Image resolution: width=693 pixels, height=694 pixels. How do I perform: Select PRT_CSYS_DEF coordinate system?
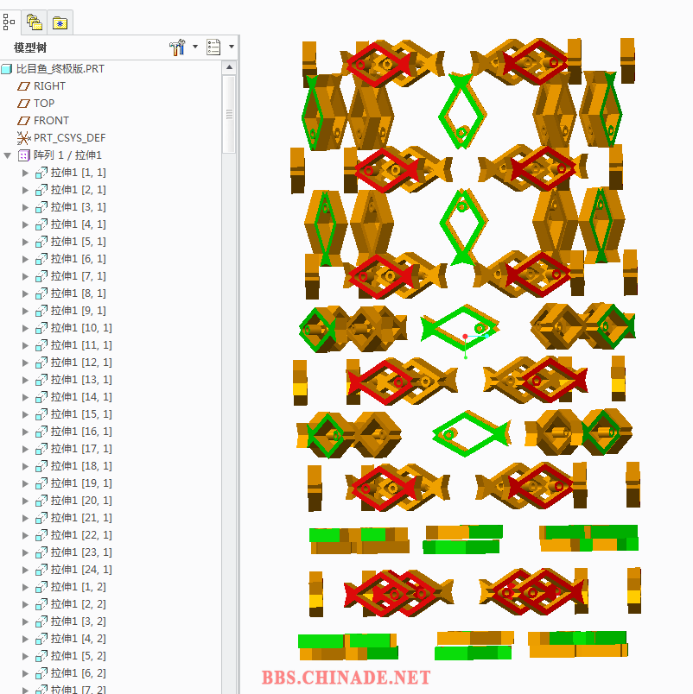click(x=70, y=137)
